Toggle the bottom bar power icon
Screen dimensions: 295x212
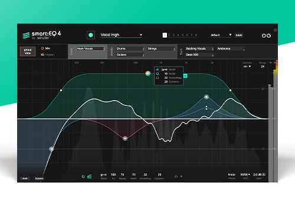pos(83,177)
